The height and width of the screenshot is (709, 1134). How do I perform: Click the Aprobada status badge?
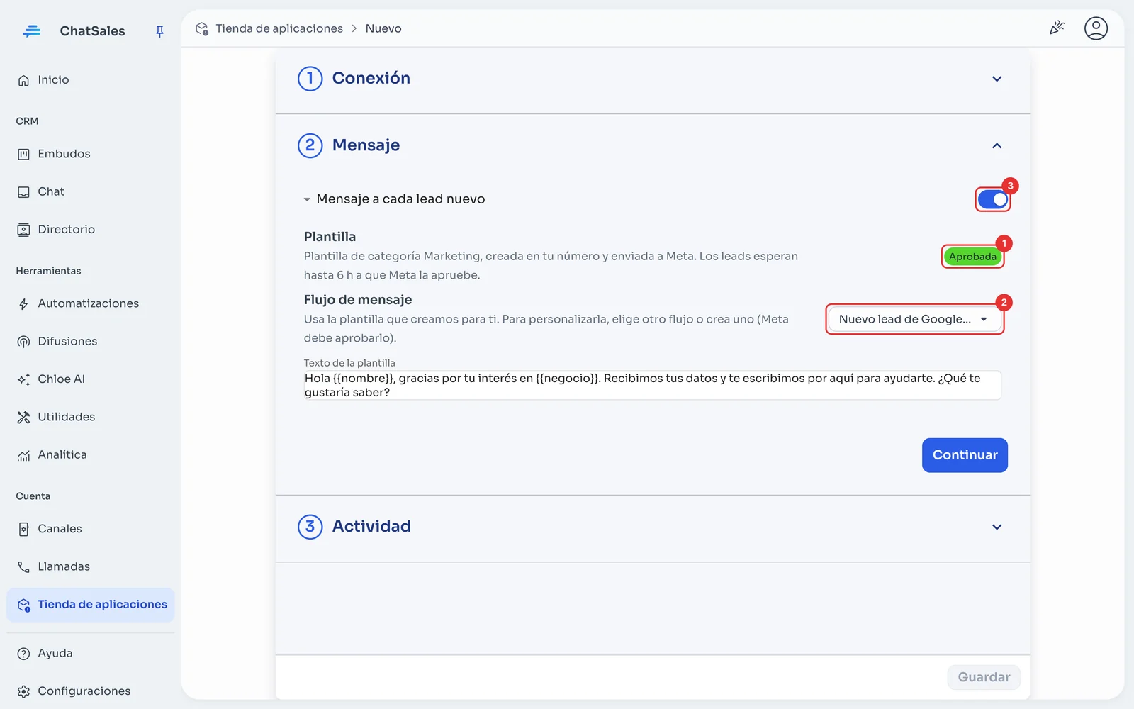972,257
